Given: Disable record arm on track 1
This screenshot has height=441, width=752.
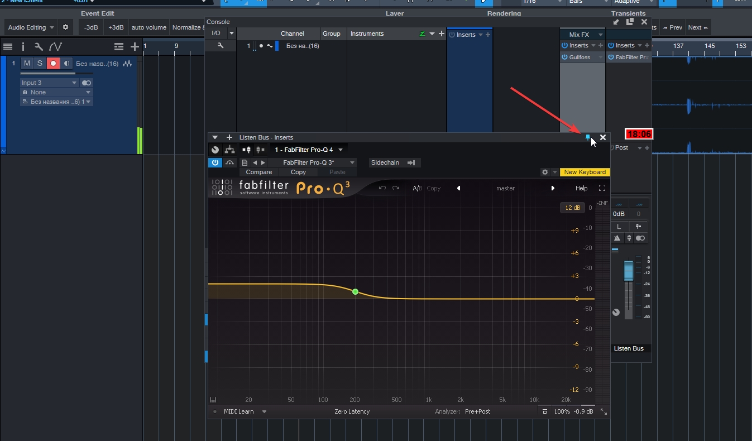Looking at the screenshot, I should coord(53,64).
